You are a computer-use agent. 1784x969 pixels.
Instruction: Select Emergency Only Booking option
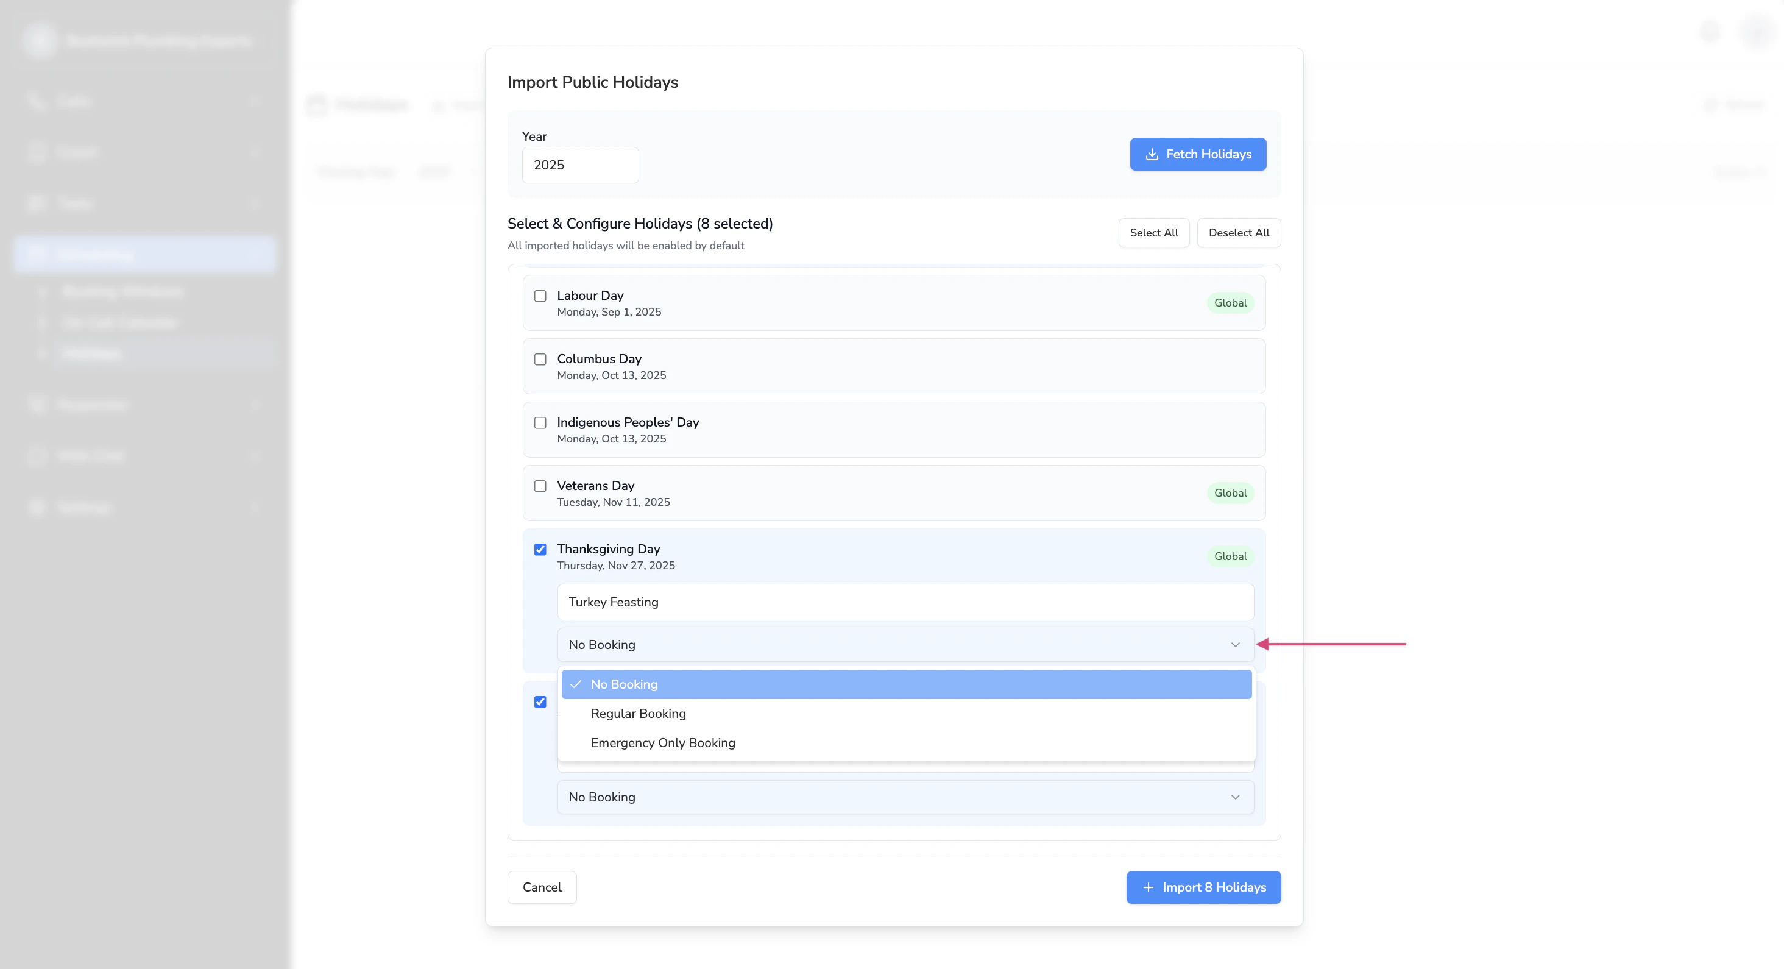pos(662,742)
